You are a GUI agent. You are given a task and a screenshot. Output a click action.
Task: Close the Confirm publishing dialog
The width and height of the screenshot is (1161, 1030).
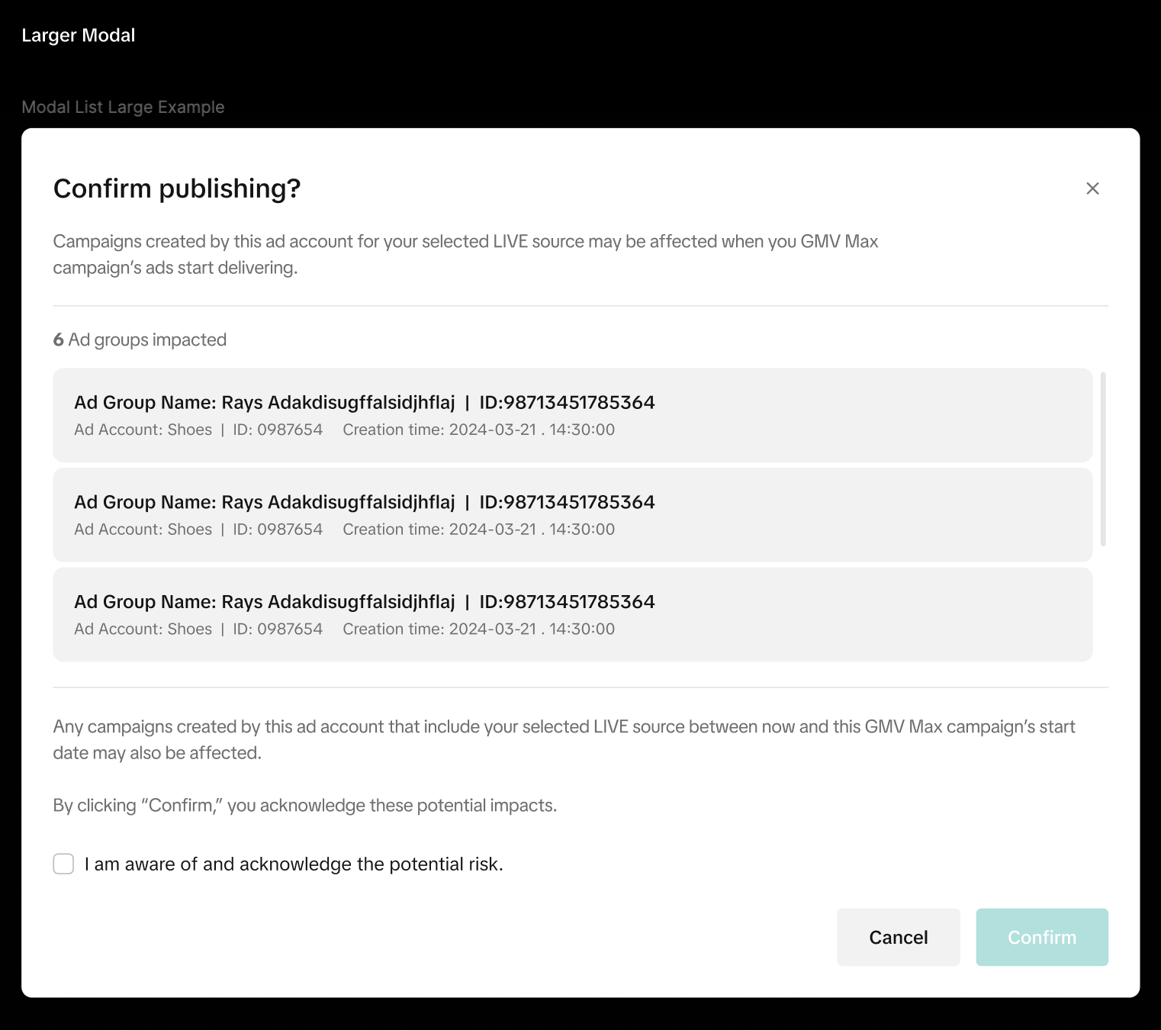tap(1092, 188)
